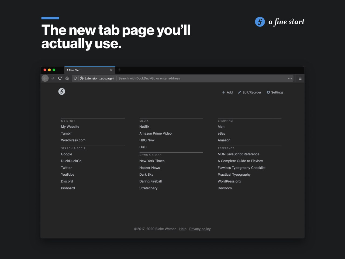Open the page actions three-dot menu

290,78
